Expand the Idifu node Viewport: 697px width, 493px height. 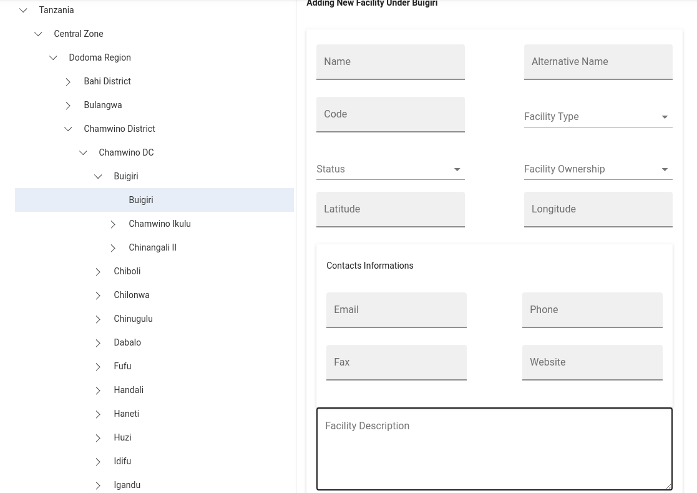point(98,461)
